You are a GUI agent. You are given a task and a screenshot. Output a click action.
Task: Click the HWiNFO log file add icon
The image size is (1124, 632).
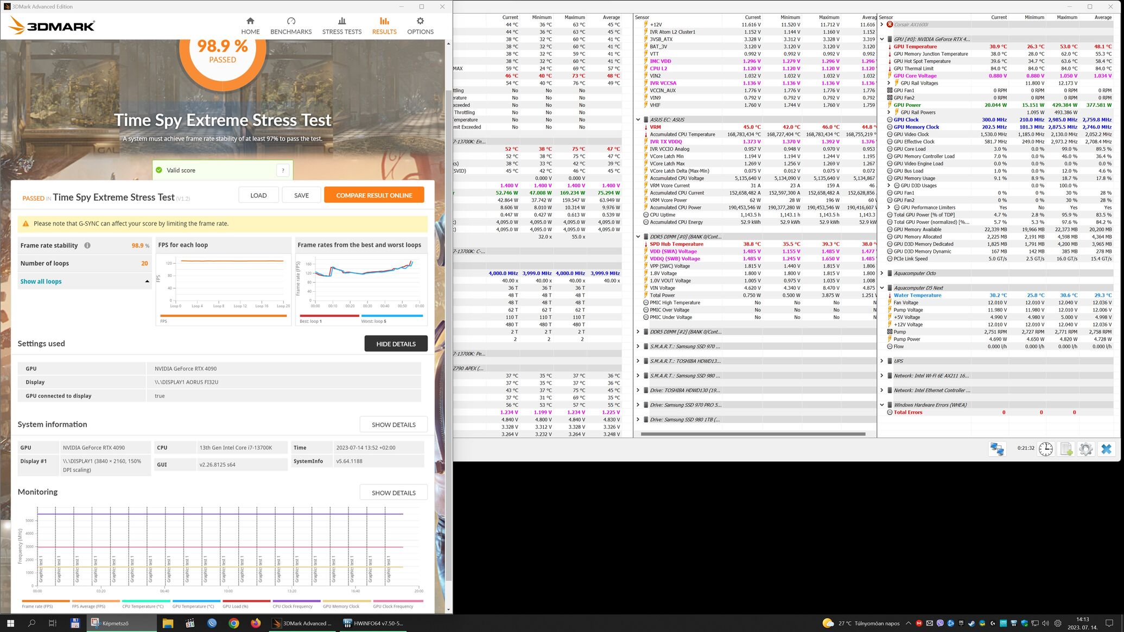[x=1066, y=449]
